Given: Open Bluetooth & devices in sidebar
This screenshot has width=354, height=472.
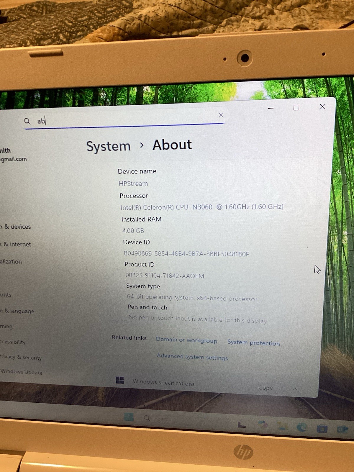Looking at the screenshot, I should (x=16, y=227).
